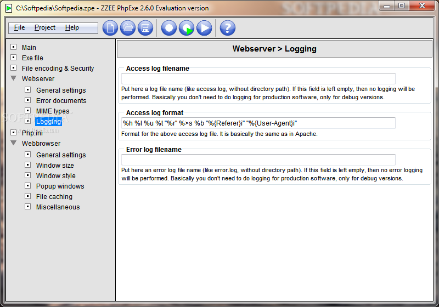Screen dimensions: 439x307
Task: Open File caching settings
Action: click(54, 197)
